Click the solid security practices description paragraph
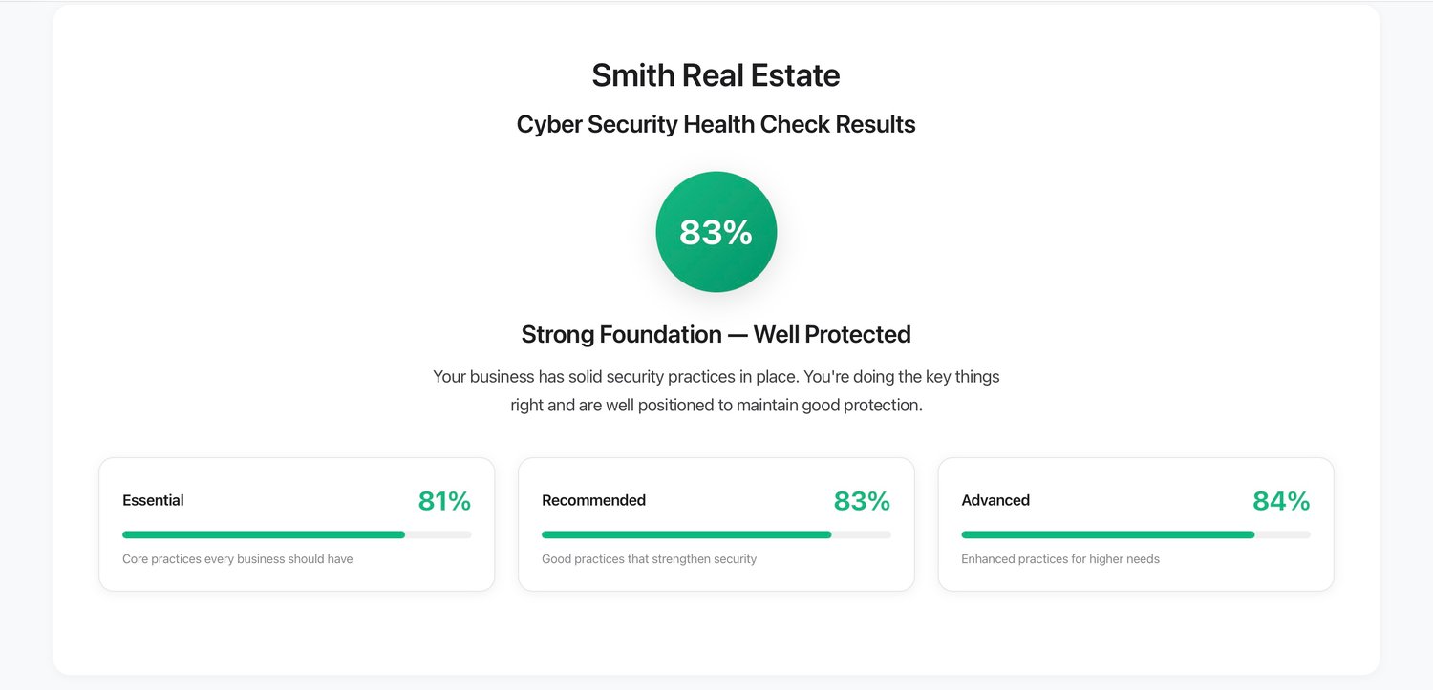The height and width of the screenshot is (690, 1433). tap(716, 390)
